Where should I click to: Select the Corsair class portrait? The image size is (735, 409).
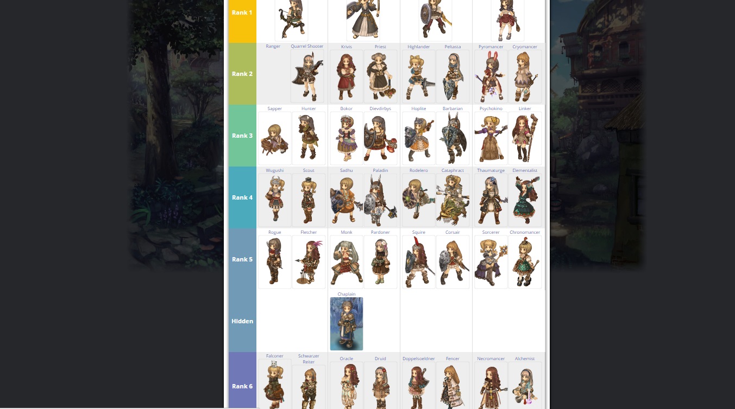click(x=453, y=262)
